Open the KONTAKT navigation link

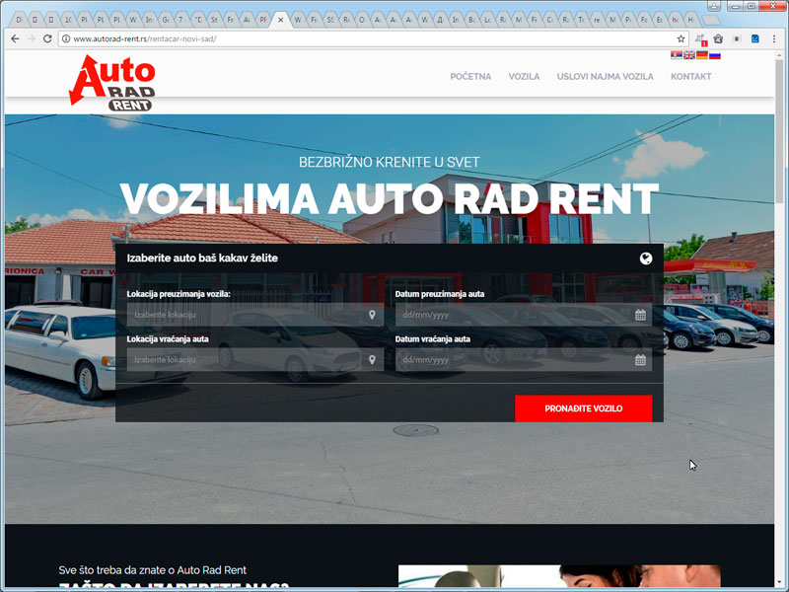[x=691, y=77]
